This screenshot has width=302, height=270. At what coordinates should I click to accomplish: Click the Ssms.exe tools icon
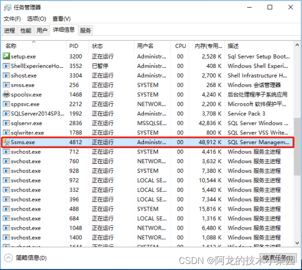(6, 142)
